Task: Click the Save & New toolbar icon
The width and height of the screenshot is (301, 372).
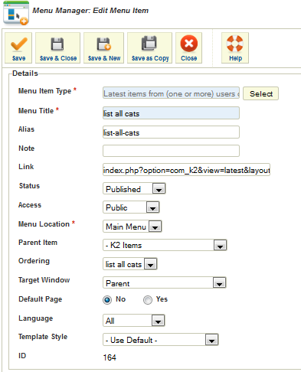Action: click(x=103, y=44)
